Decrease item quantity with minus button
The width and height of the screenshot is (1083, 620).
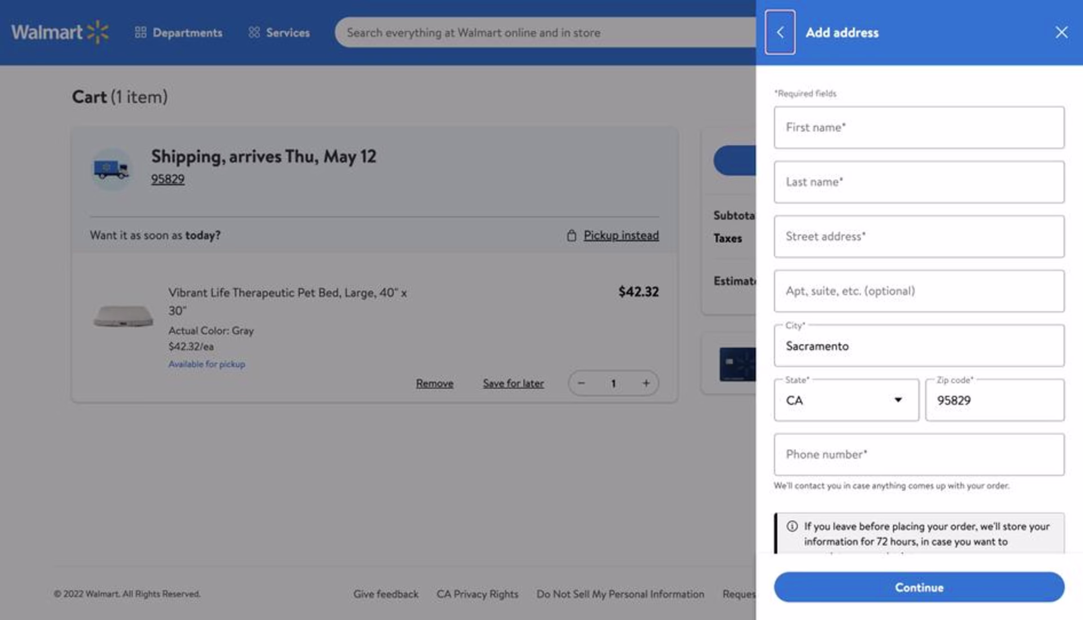(581, 383)
